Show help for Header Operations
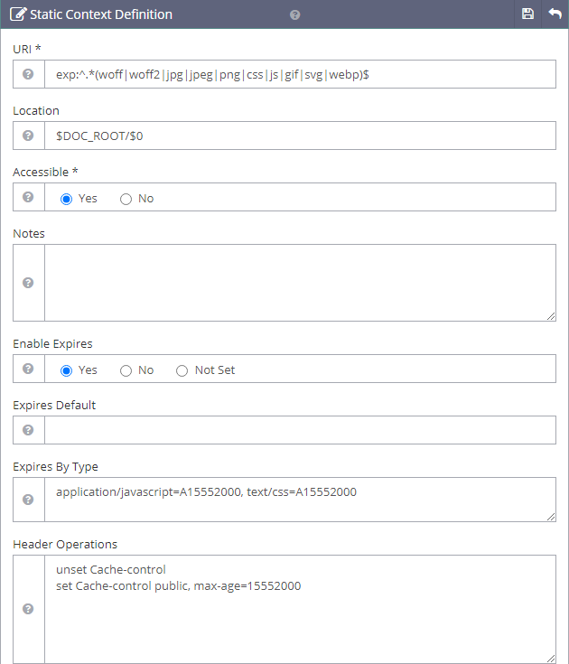This screenshot has height=664, width=569. pos(28,609)
